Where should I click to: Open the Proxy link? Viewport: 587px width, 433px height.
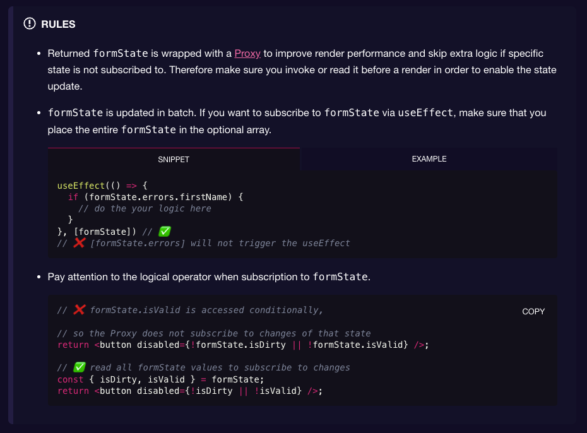pyautogui.click(x=247, y=54)
